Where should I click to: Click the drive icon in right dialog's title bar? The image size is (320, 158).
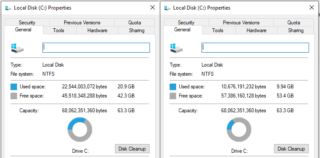(x=167, y=8)
